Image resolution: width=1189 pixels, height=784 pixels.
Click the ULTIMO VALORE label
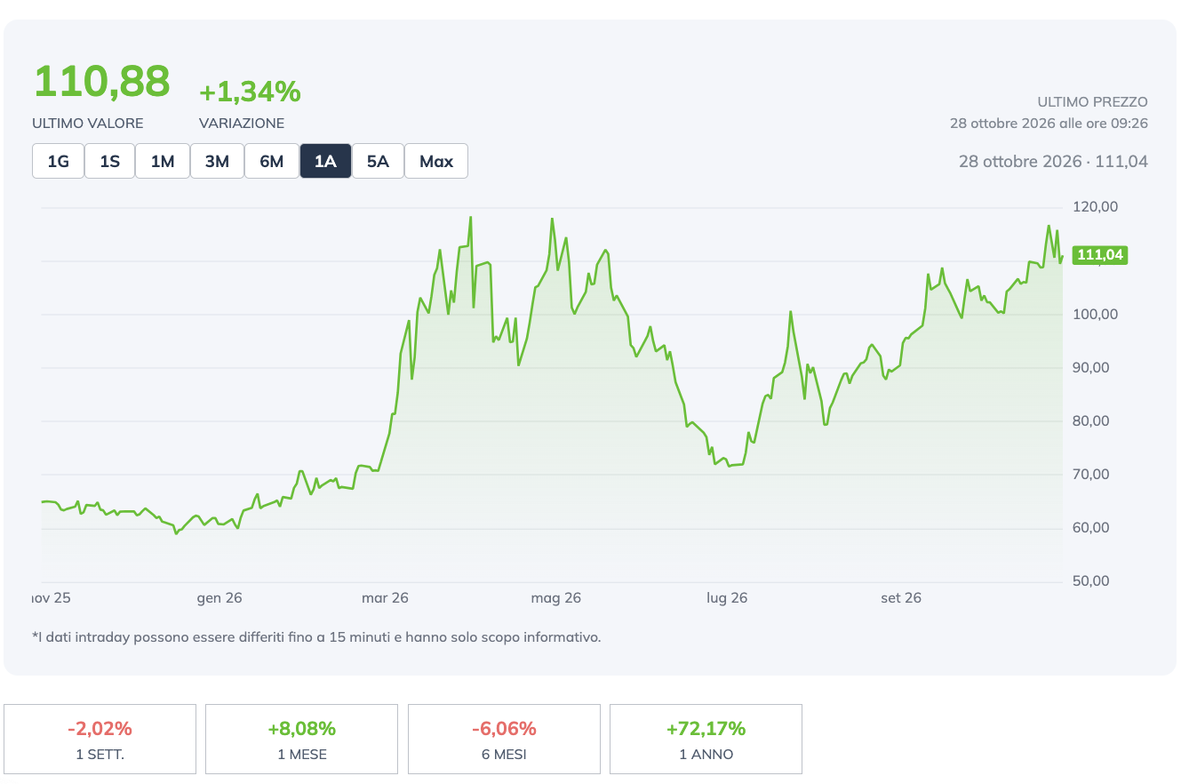pyautogui.click(x=88, y=124)
